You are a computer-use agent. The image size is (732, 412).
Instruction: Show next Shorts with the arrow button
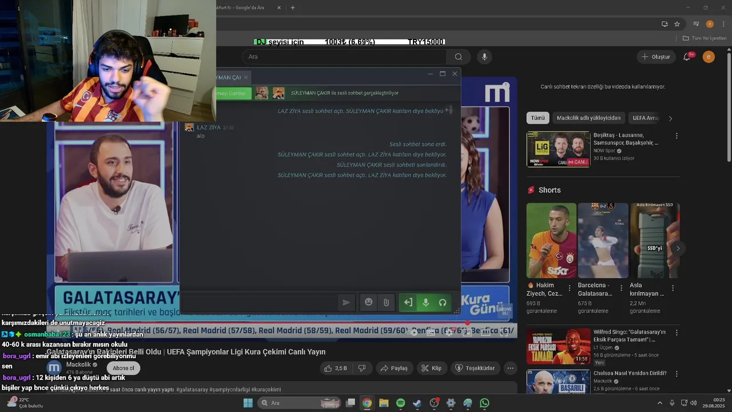[678, 248]
